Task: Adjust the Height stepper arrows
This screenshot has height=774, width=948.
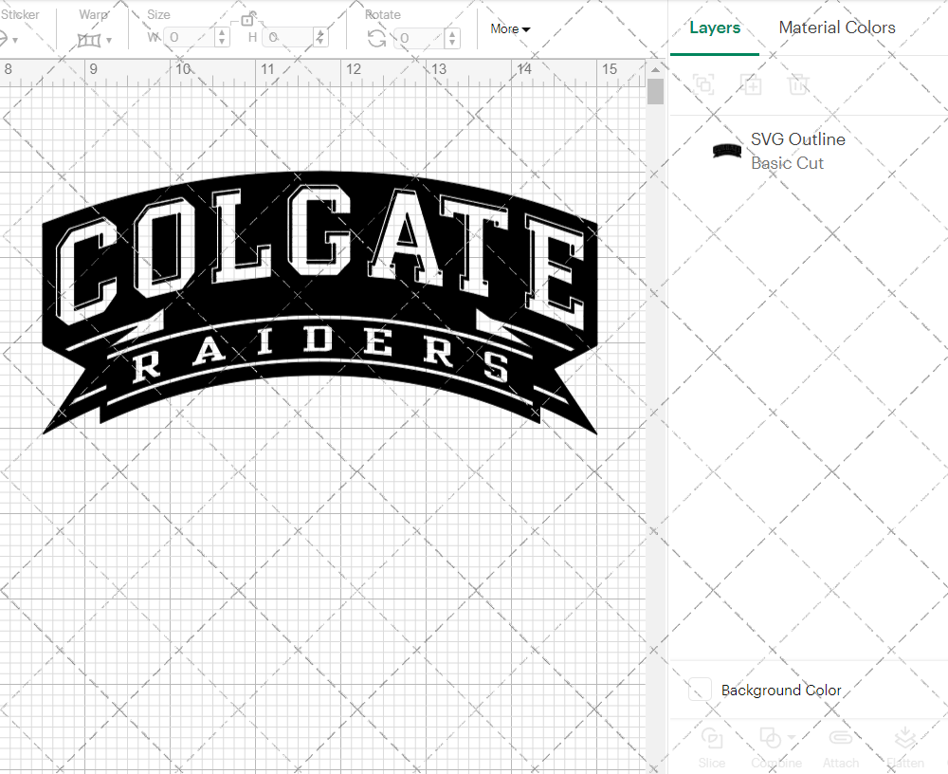Action: pyautogui.click(x=320, y=38)
